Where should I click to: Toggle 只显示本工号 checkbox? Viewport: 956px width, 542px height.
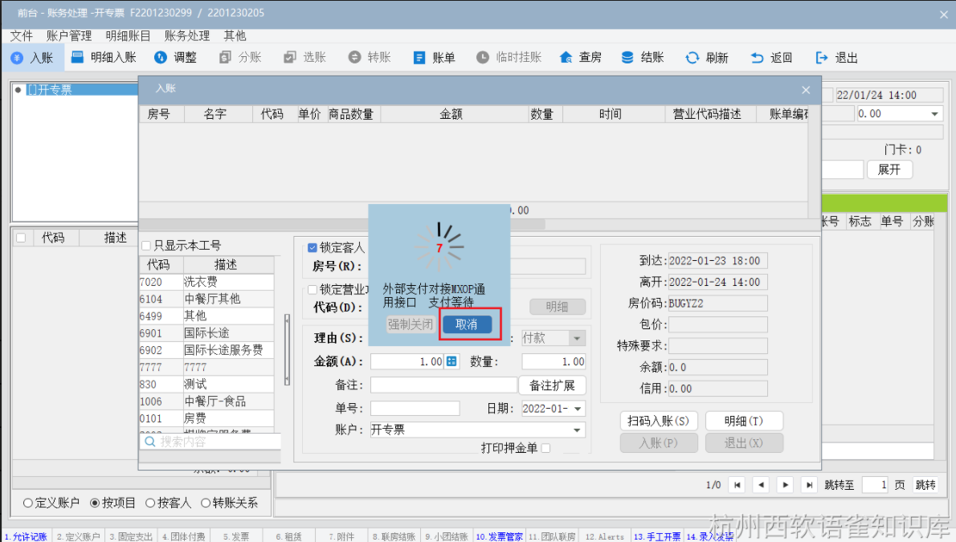click(146, 246)
